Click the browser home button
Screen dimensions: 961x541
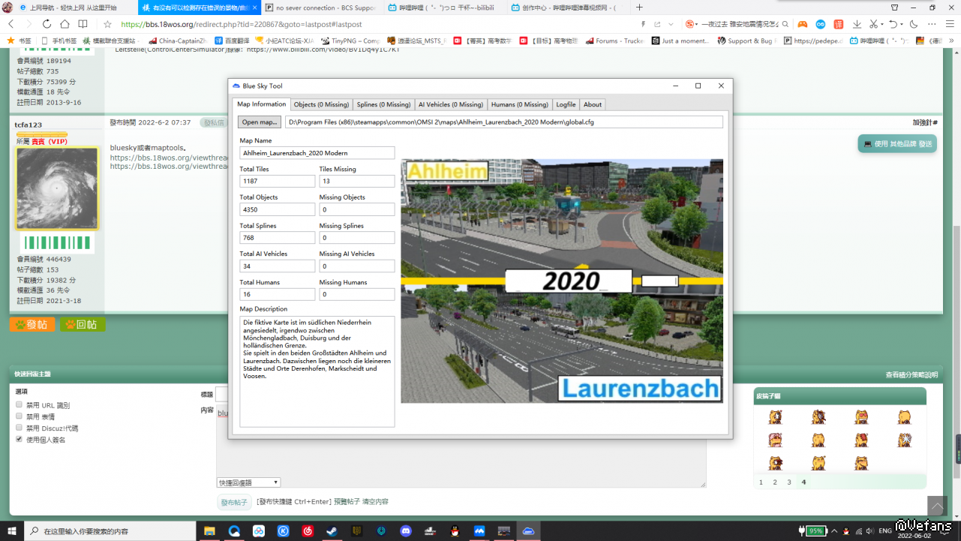(65, 24)
